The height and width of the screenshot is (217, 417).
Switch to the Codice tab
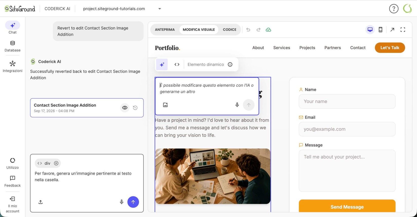click(x=230, y=30)
